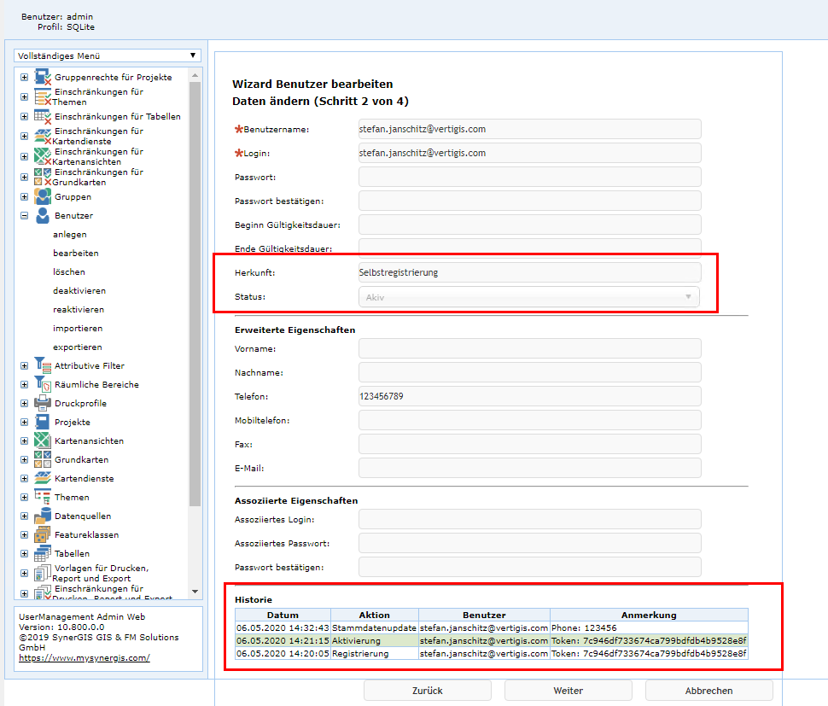This screenshot has width=828, height=706.
Task: Open the mysynergis.com link
Action: coord(84,658)
